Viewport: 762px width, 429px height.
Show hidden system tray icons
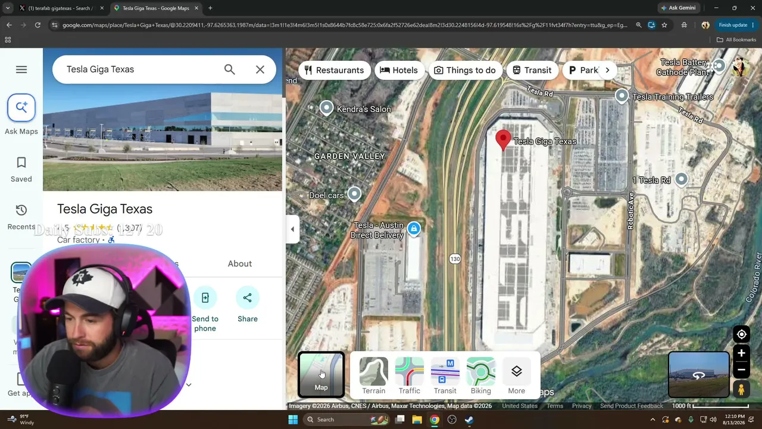[x=653, y=419]
